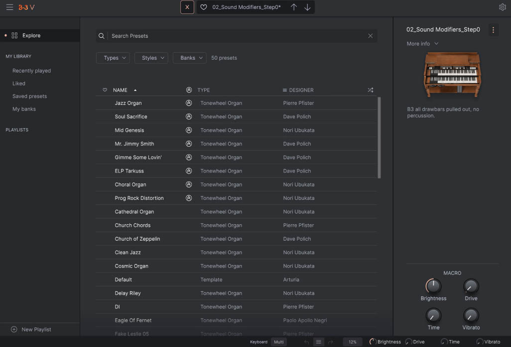Open the hamburger main menu
The width and height of the screenshot is (511, 347).
pyautogui.click(x=9, y=7)
